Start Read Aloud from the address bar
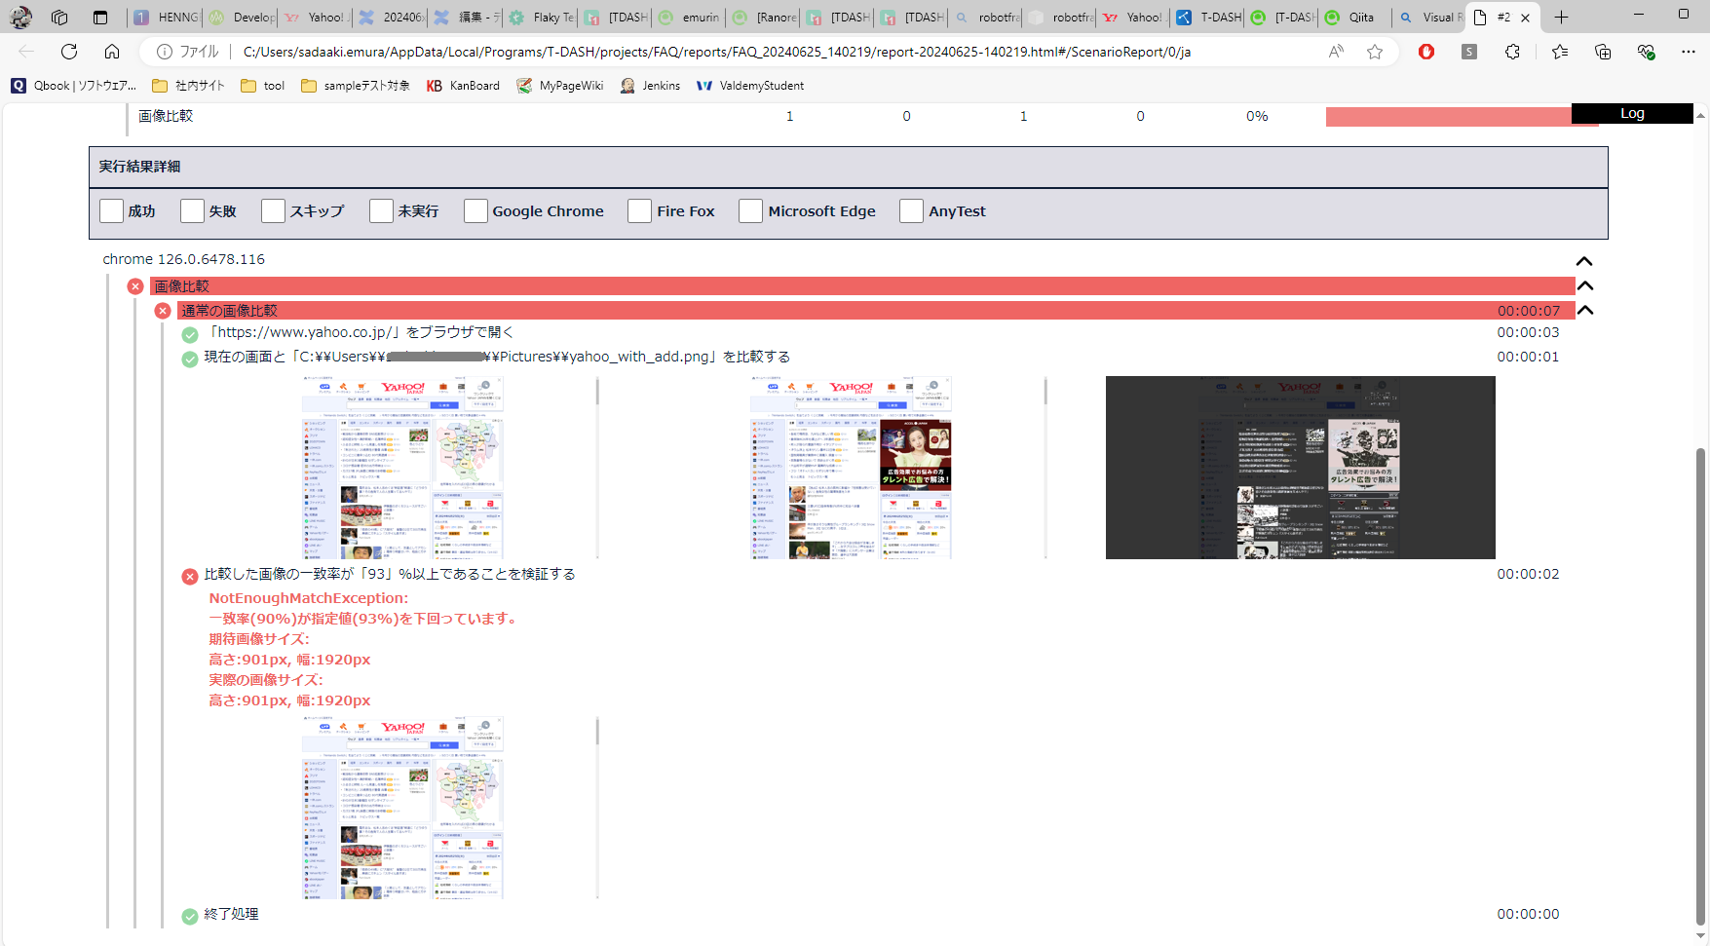Image resolution: width=1710 pixels, height=946 pixels. [x=1336, y=52]
